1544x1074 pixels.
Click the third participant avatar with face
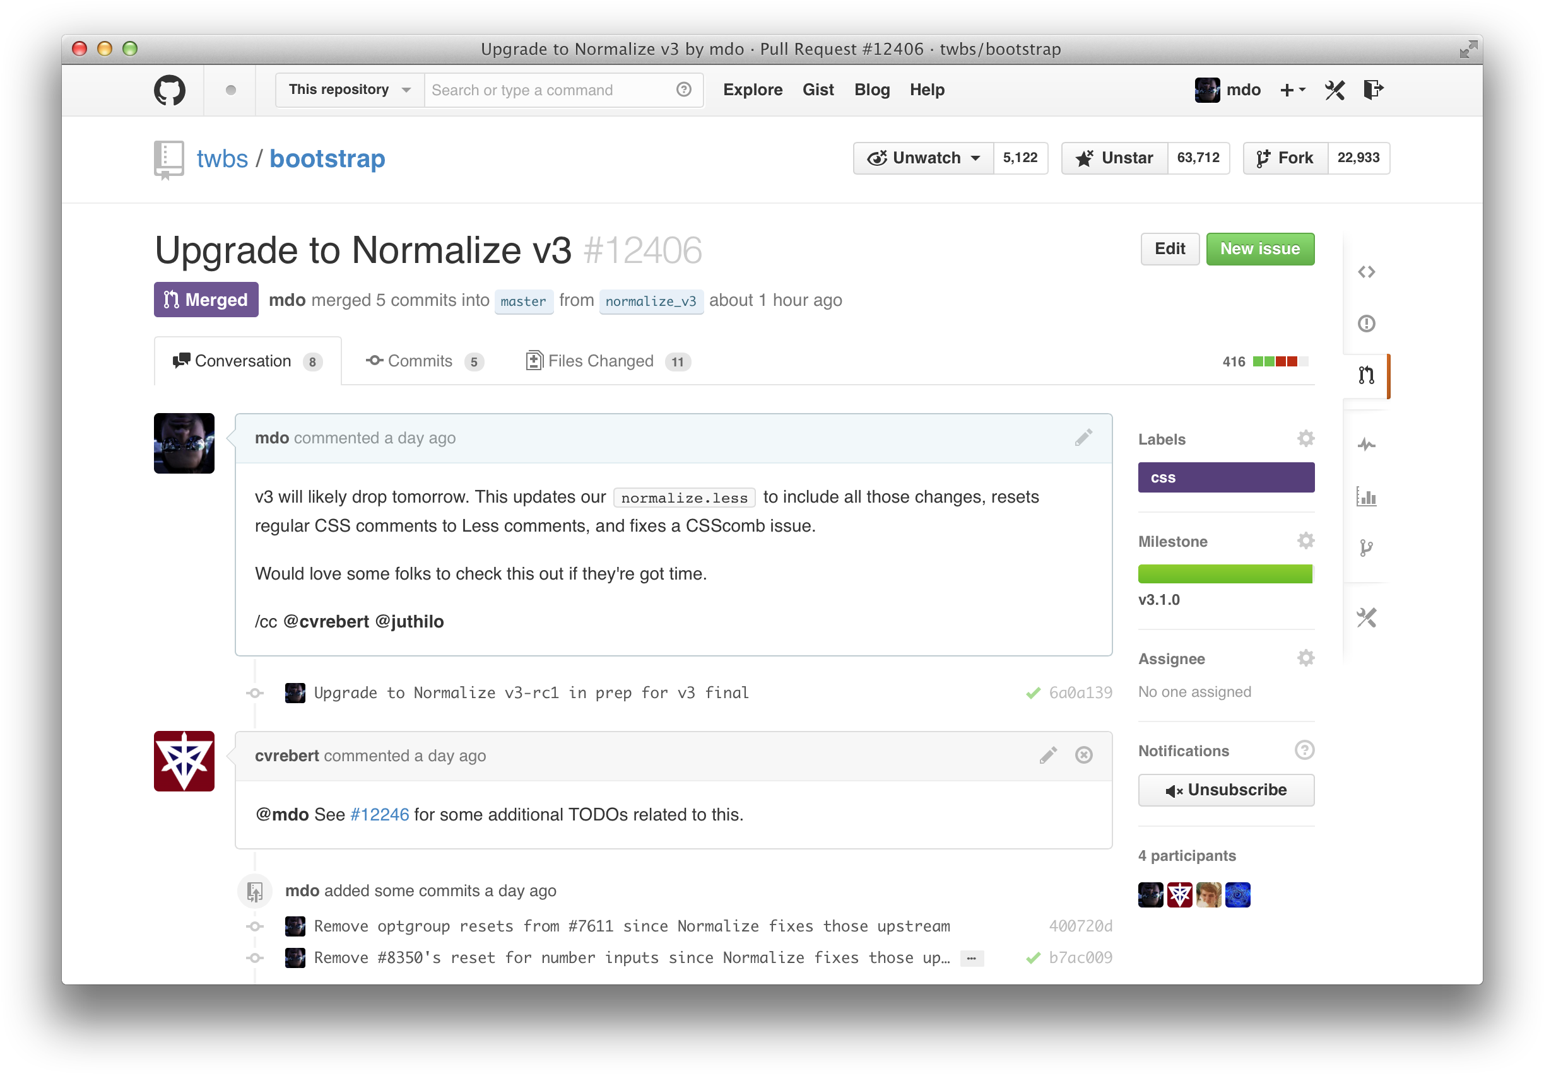pos(1208,894)
